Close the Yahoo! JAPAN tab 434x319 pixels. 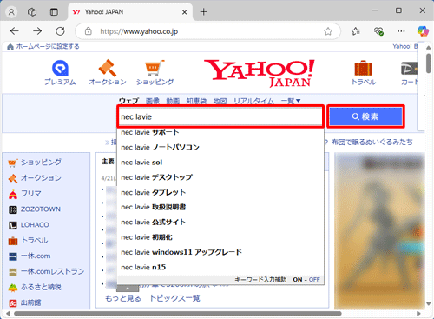[x=184, y=12]
